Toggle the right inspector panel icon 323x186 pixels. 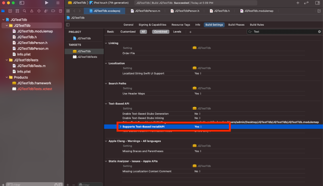(319, 3)
